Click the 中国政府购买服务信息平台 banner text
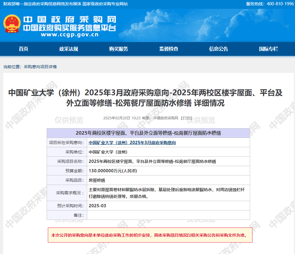This screenshot has height=254, width=295. coord(70,28)
